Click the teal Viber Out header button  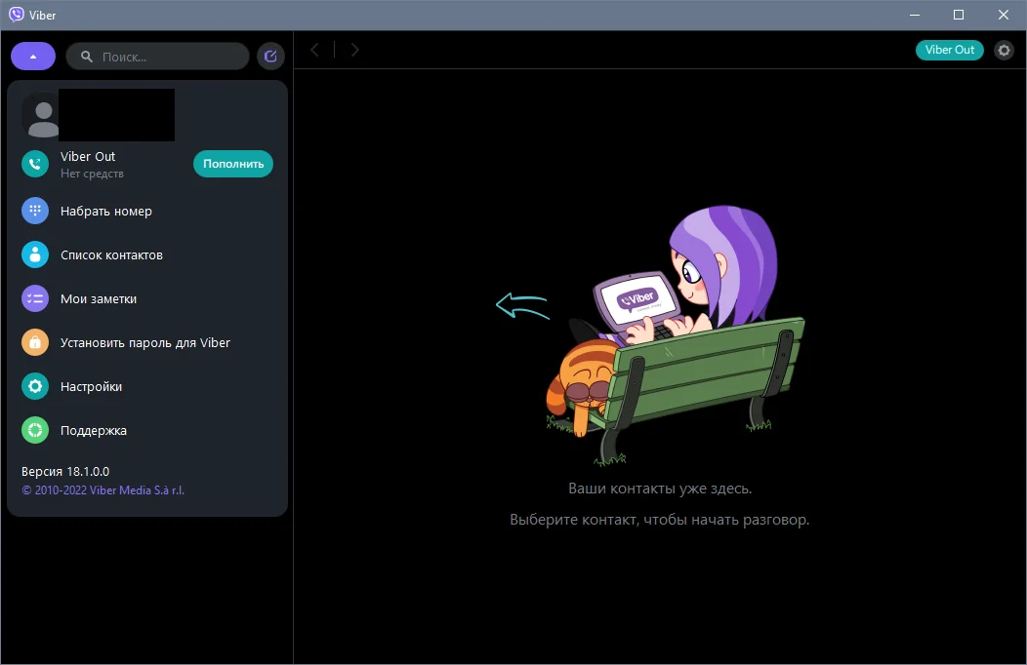coord(950,50)
